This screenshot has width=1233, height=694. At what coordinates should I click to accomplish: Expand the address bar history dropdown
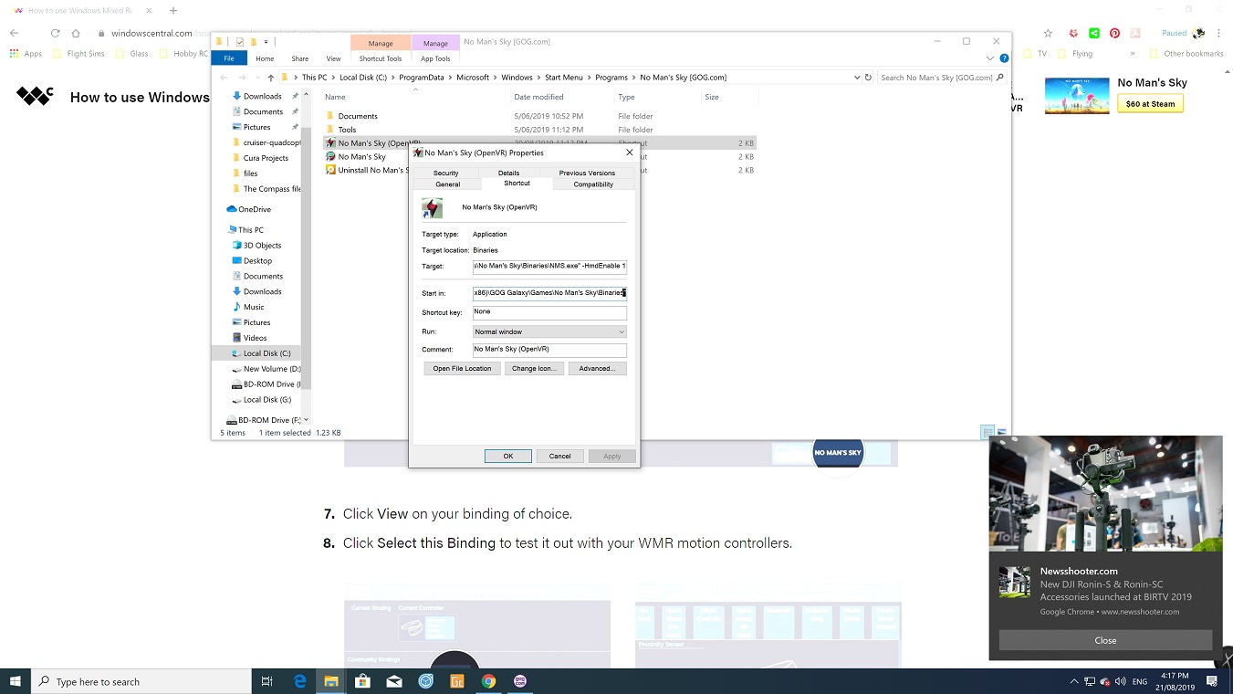[x=856, y=78]
